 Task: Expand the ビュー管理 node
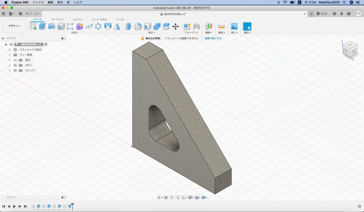[10, 55]
